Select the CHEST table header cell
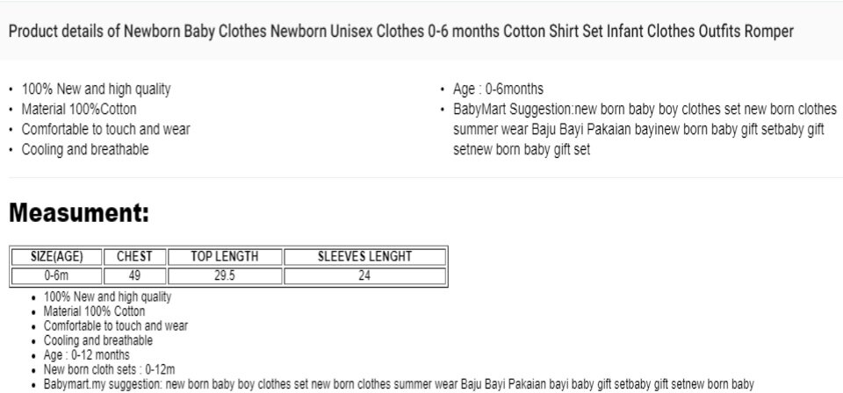This screenshot has height=393, width=843. click(134, 257)
